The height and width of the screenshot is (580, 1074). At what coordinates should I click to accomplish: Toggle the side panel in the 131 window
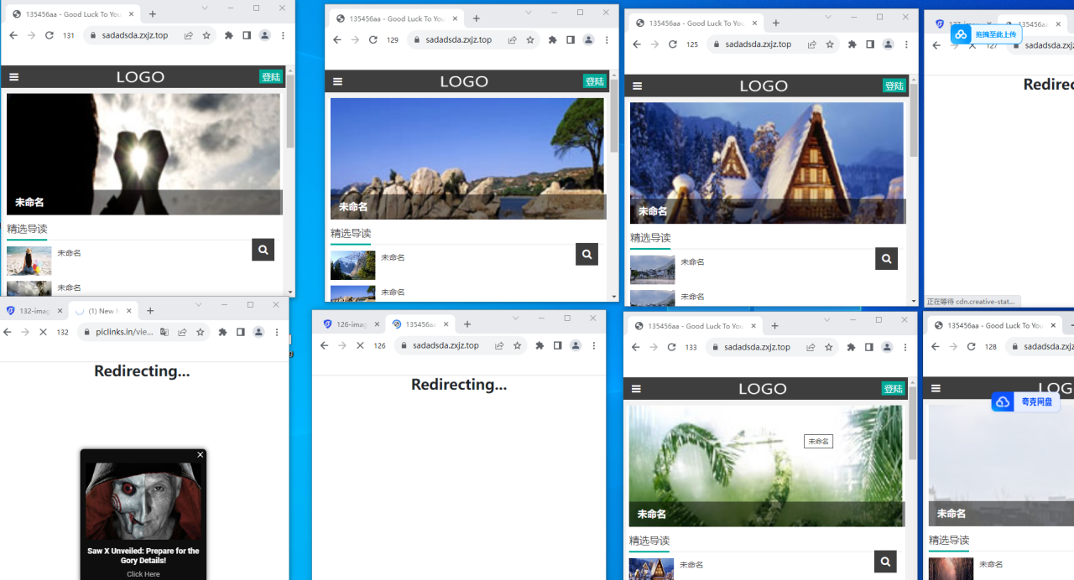click(x=247, y=35)
